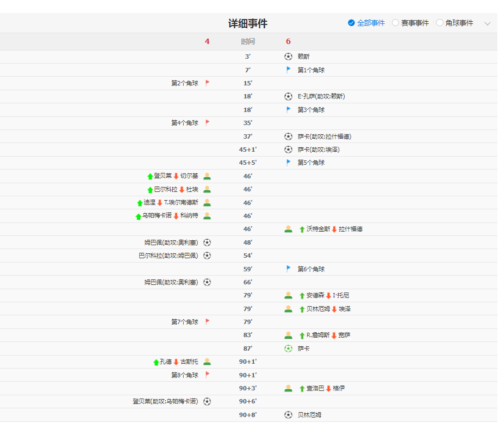Click substitution icon for 迪涅/T.埃尔南德斯
This screenshot has height=423, width=499.
click(207, 202)
